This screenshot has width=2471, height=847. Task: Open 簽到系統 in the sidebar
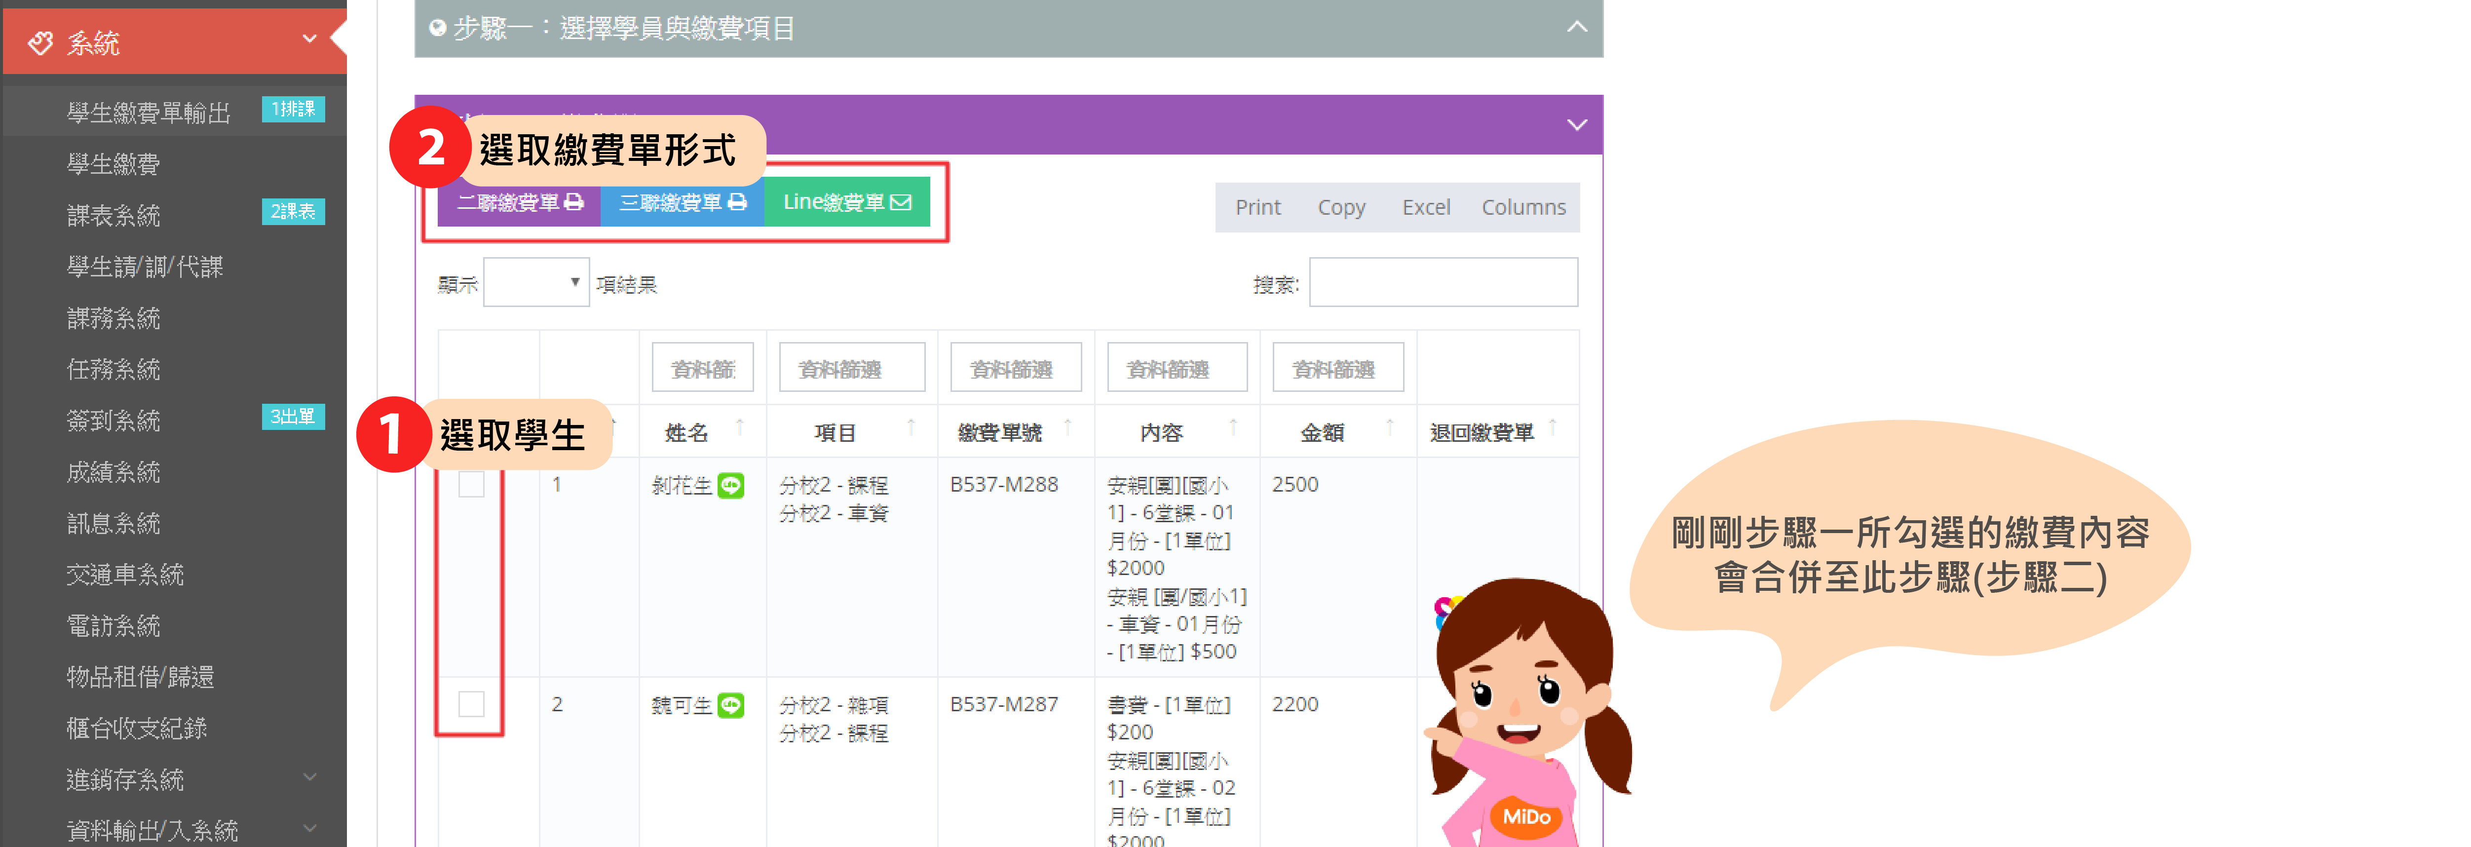point(113,420)
